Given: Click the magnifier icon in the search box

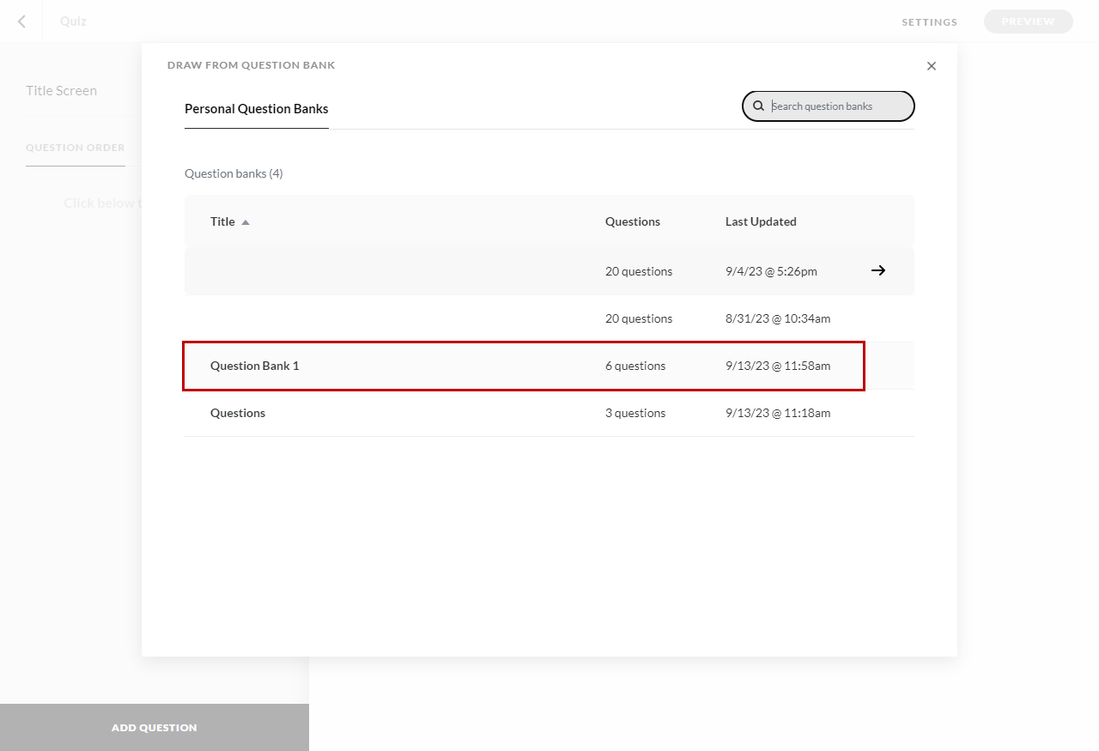Looking at the screenshot, I should pos(758,106).
